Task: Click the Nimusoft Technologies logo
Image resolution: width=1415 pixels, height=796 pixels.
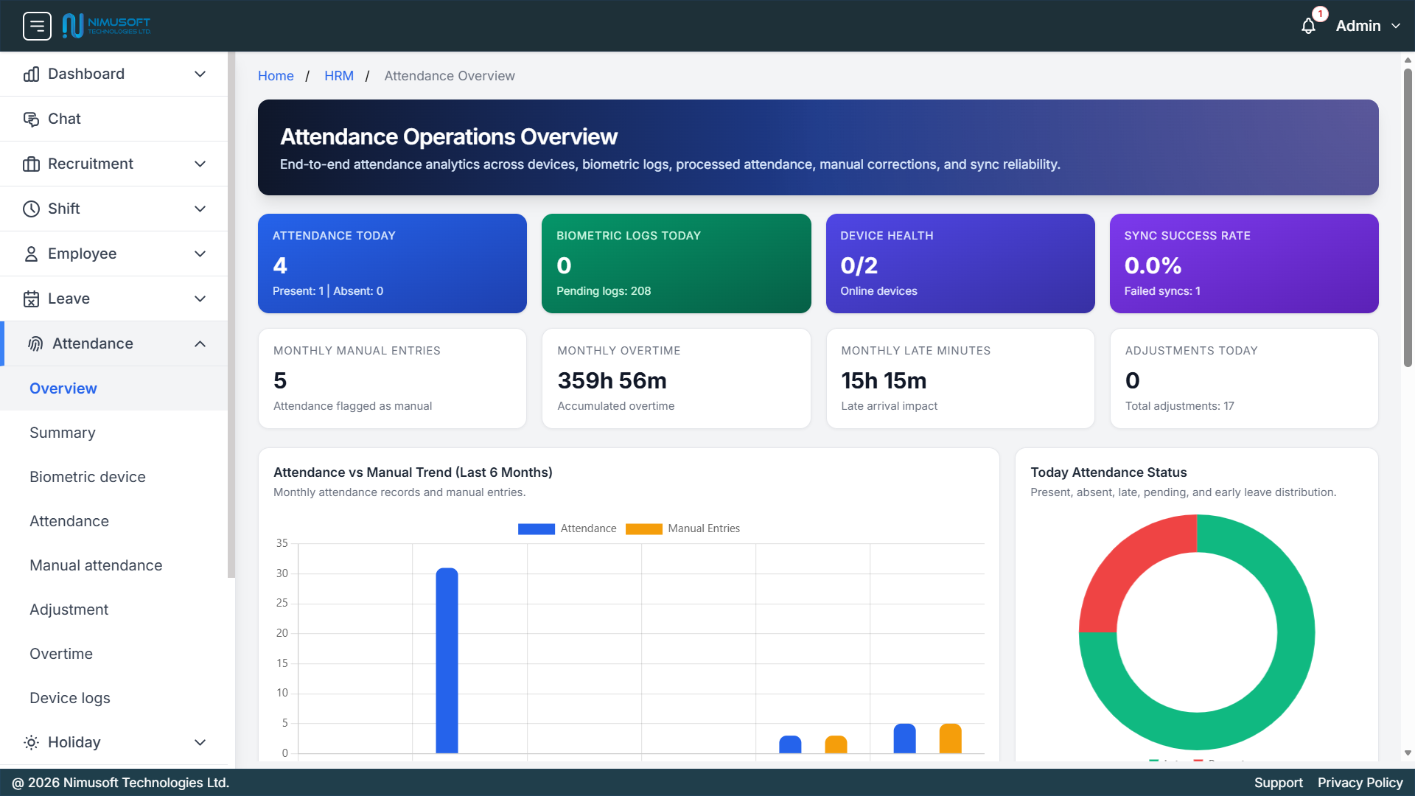Action: (x=106, y=25)
